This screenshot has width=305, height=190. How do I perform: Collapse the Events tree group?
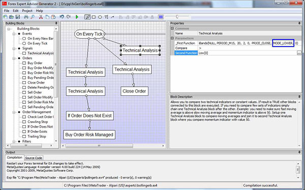pyautogui.click(x=14, y=34)
